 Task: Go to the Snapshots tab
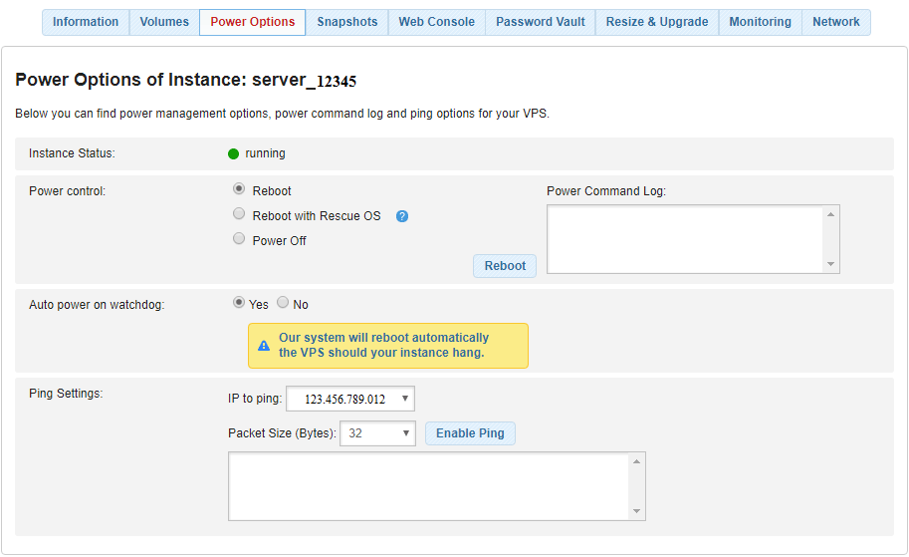(x=347, y=22)
